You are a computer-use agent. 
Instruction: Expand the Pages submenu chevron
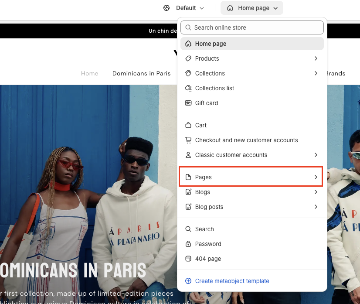[x=316, y=177]
